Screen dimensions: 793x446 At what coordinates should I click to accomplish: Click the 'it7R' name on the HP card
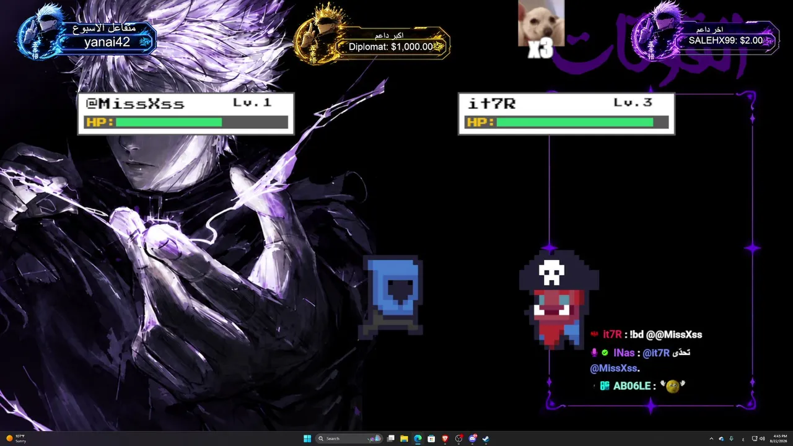(491, 104)
